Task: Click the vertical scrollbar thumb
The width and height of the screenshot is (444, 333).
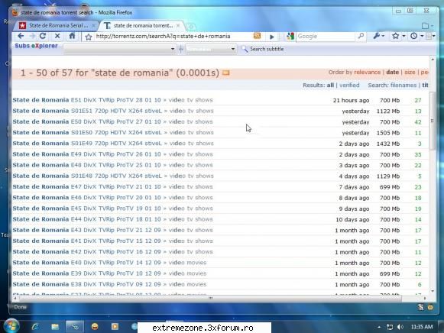Action: (x=432, y=121)
